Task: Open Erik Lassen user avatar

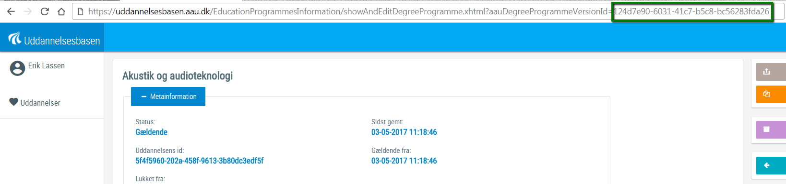Action: click(x=17, y=68)
